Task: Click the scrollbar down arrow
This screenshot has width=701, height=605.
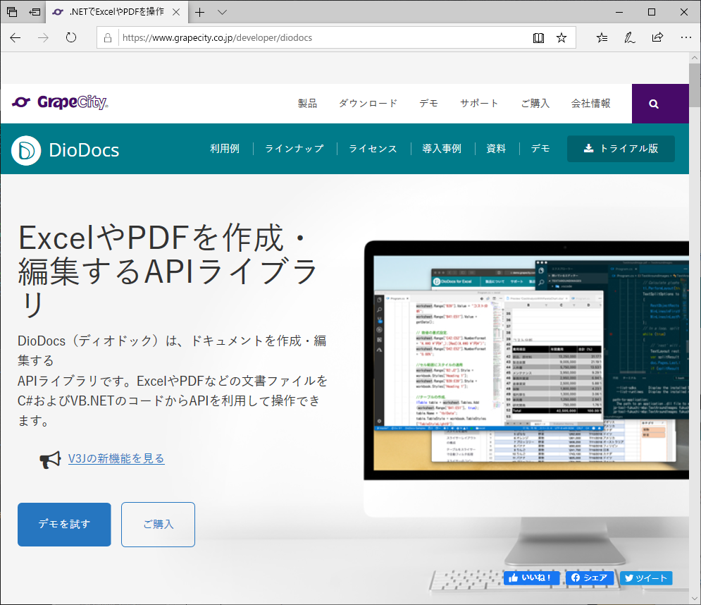Action: 694,598
